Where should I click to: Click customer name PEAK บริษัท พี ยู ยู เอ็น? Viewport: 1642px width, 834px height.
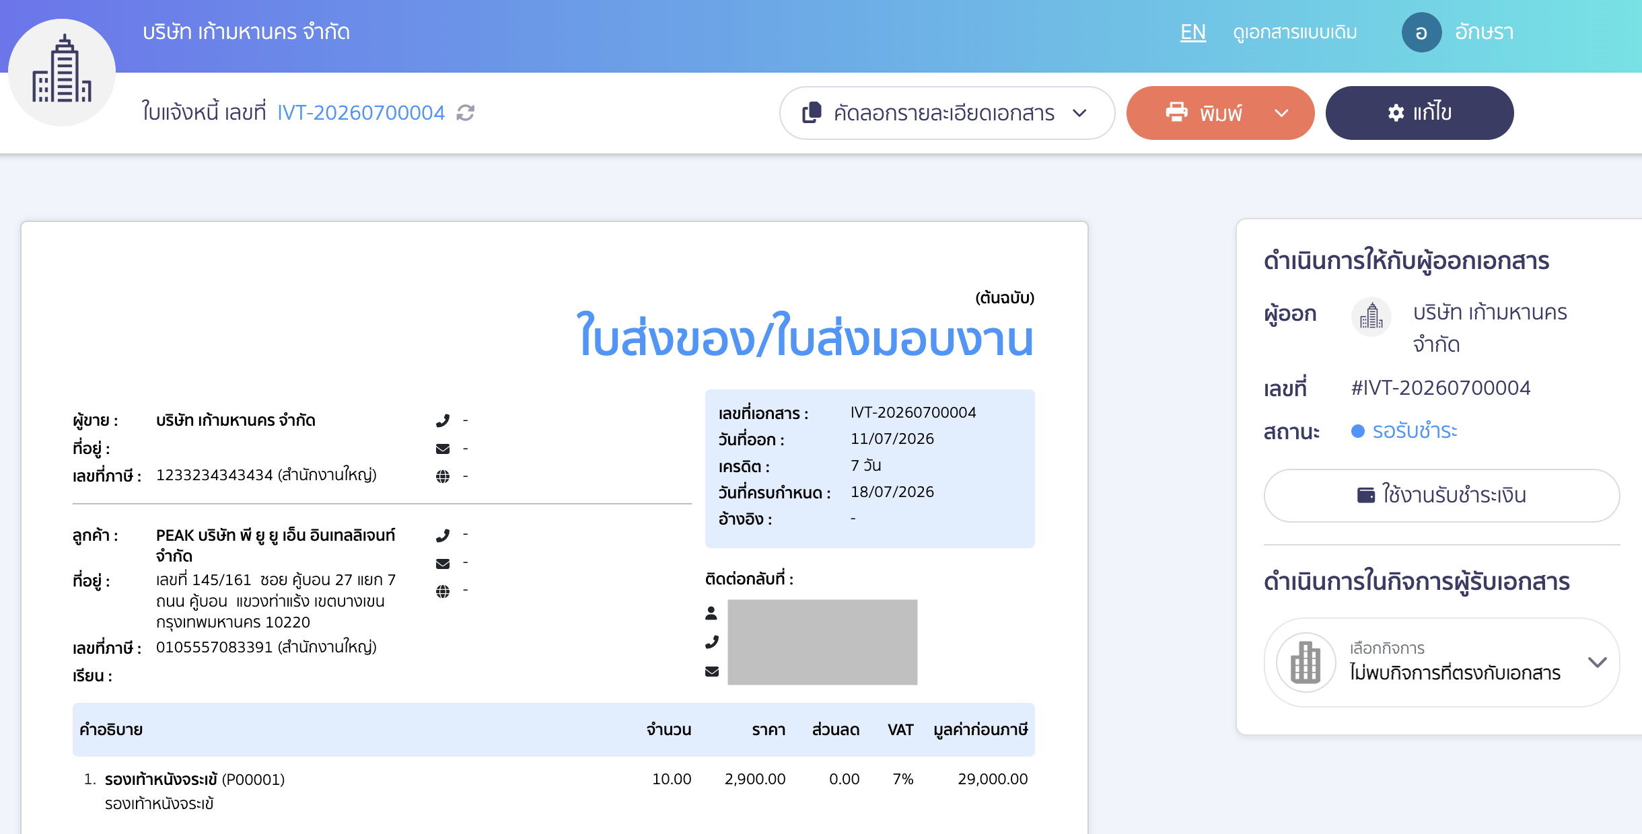(x=276, y=545)
